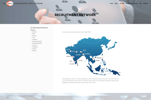Select Sri Lanka in the network list
Viewport: 151px width, 100px height.
[x=34, y=45]
